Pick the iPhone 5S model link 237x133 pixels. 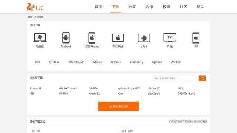[x=35, y=88]
